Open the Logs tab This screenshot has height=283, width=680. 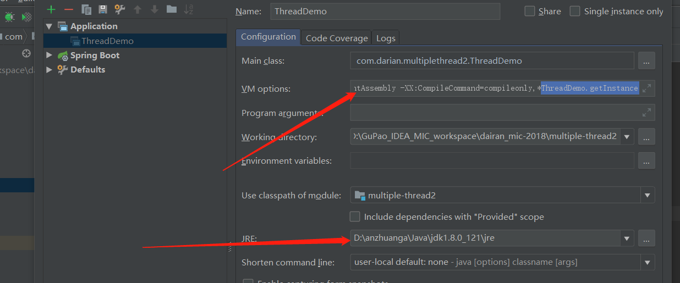[386, 38]
